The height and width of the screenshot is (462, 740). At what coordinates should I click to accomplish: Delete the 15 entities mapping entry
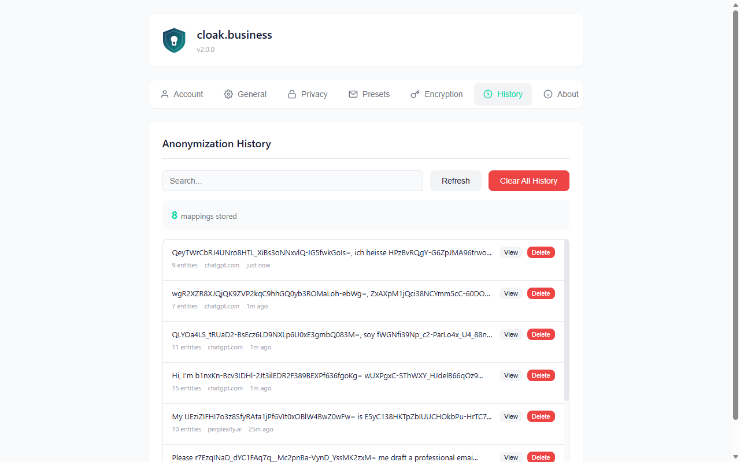(541, 375)
